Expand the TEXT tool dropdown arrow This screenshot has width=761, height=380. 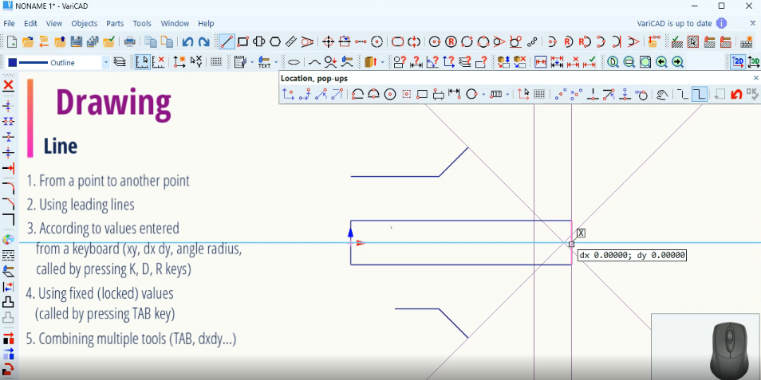(x=276, y=62)
